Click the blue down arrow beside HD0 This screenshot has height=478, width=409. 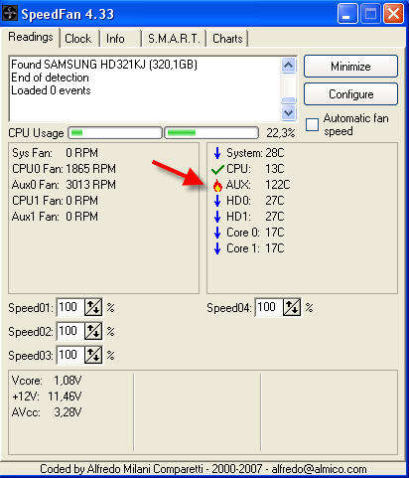pos(217,201)
